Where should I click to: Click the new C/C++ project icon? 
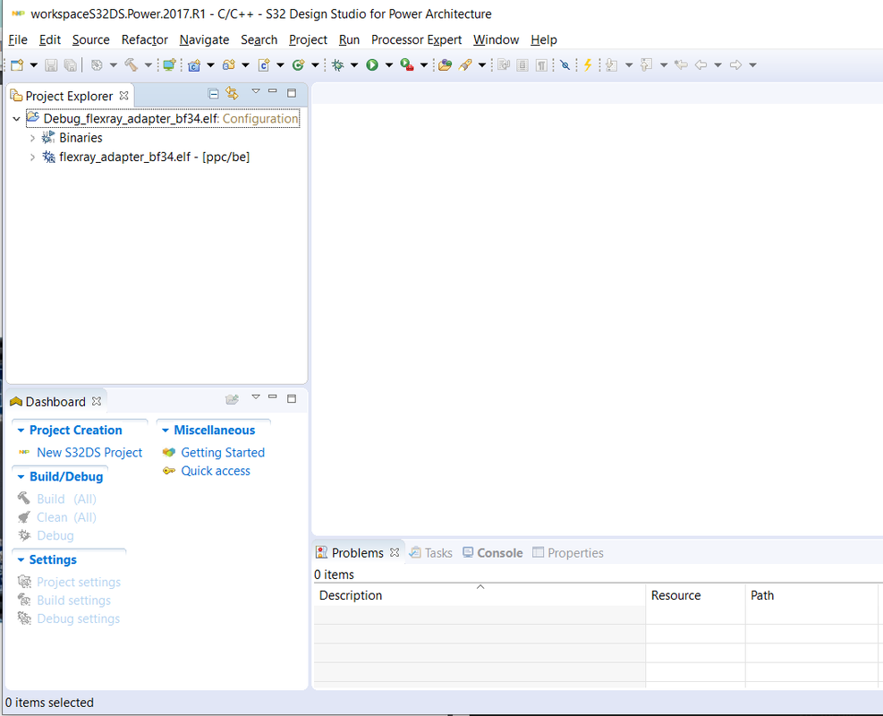tap(194, 64)
